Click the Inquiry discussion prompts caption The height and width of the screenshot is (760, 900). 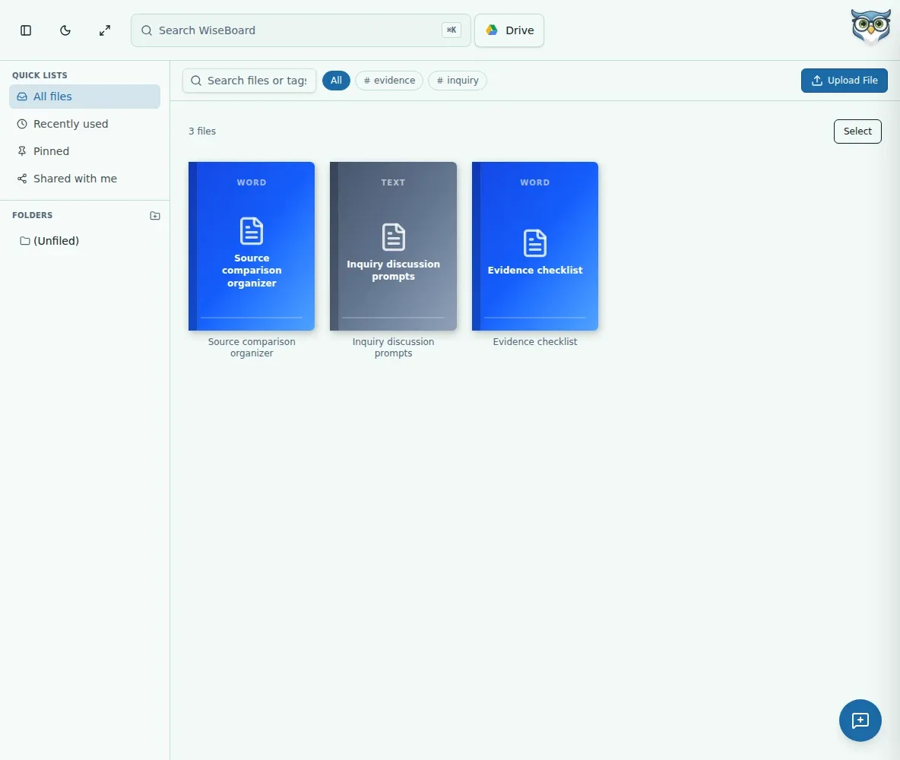[393, 347]
